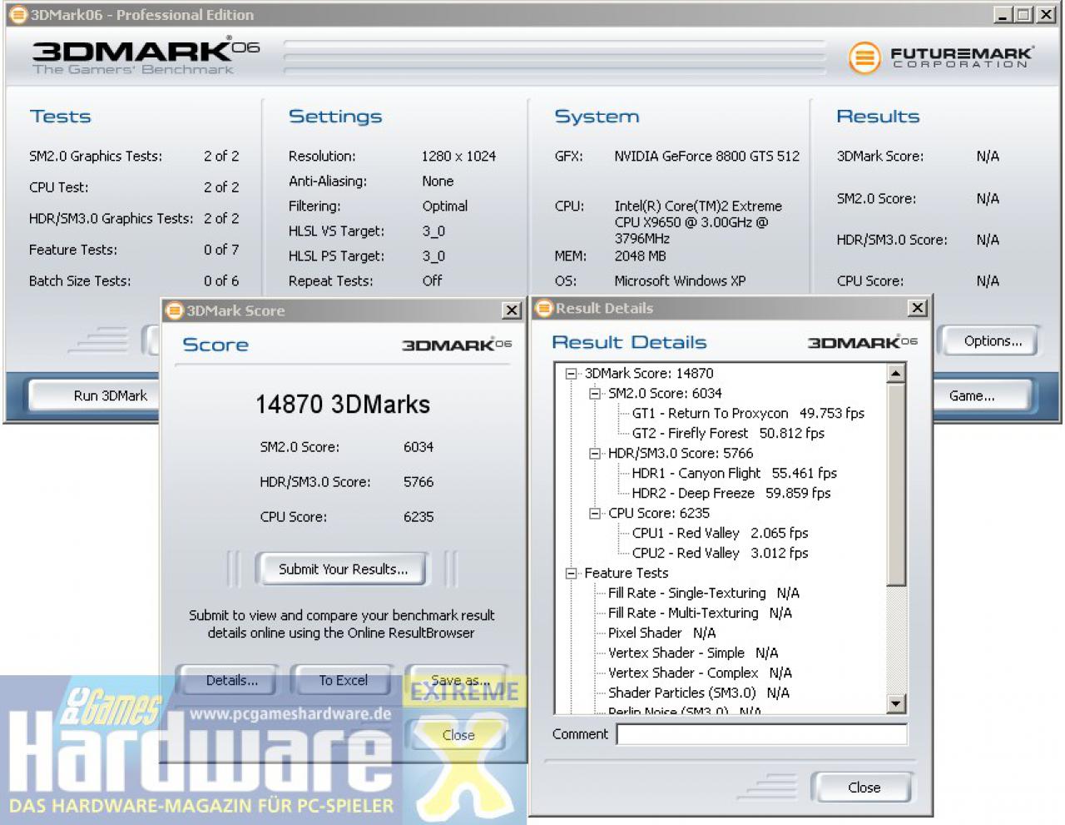Select HDR2 - Deep Freeze row
The width and height of the screenshot is (1065, 825).
(x=731, y=494)
